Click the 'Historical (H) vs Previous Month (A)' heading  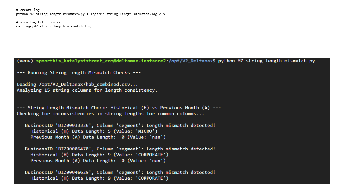(119, 108)
